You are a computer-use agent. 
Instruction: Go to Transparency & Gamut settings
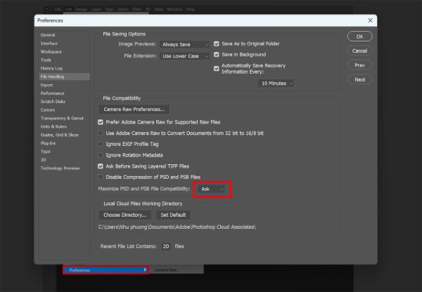61,118
